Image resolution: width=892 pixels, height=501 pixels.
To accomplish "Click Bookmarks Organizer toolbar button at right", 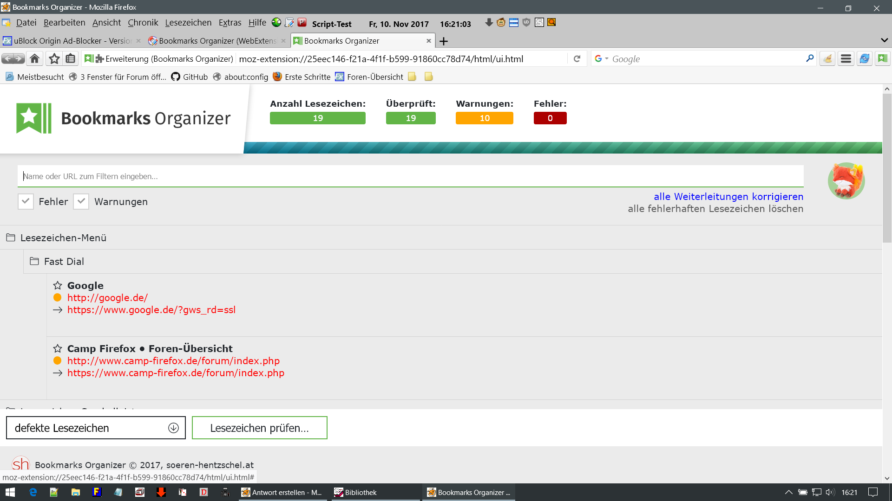I will [x=882, y=59].
